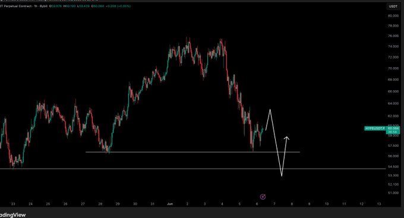The image size is (404, 218).
Task: Click the 27 date label on time axis
Action: click(x=83, y=204)
